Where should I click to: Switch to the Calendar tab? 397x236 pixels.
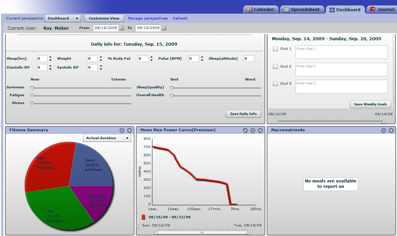(261, 10)
